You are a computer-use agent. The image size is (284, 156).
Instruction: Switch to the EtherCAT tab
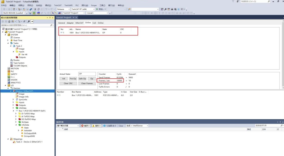[x=79, y=23]
